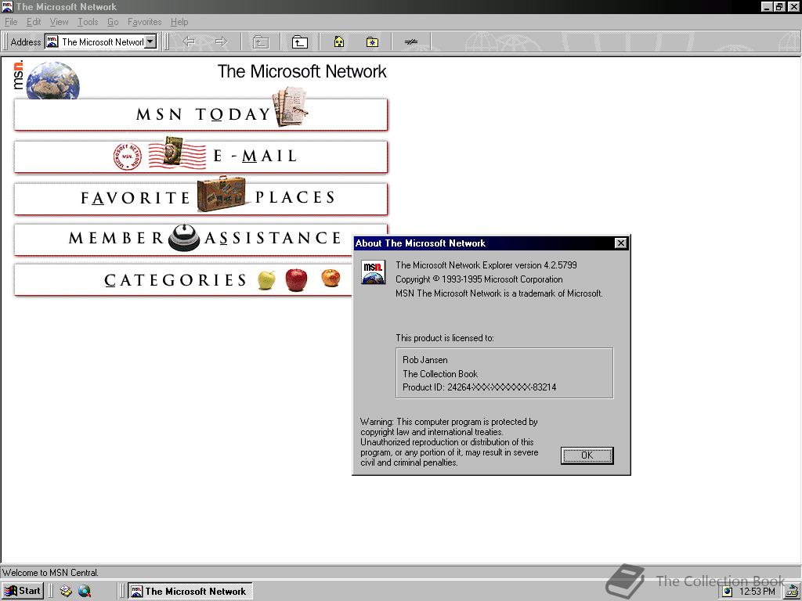The width and height of the screenshot is (802, 601).
Task: Open the MSN TODAY banner
Action: [200, 114]
